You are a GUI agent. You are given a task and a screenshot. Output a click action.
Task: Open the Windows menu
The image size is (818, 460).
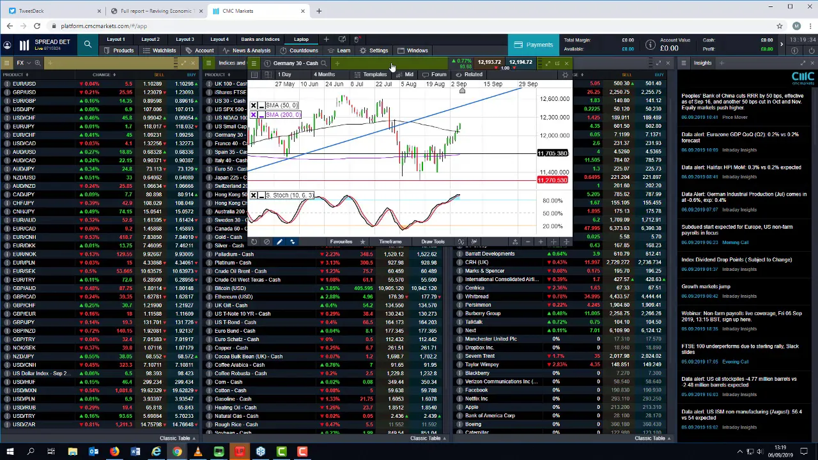[413, 50]
